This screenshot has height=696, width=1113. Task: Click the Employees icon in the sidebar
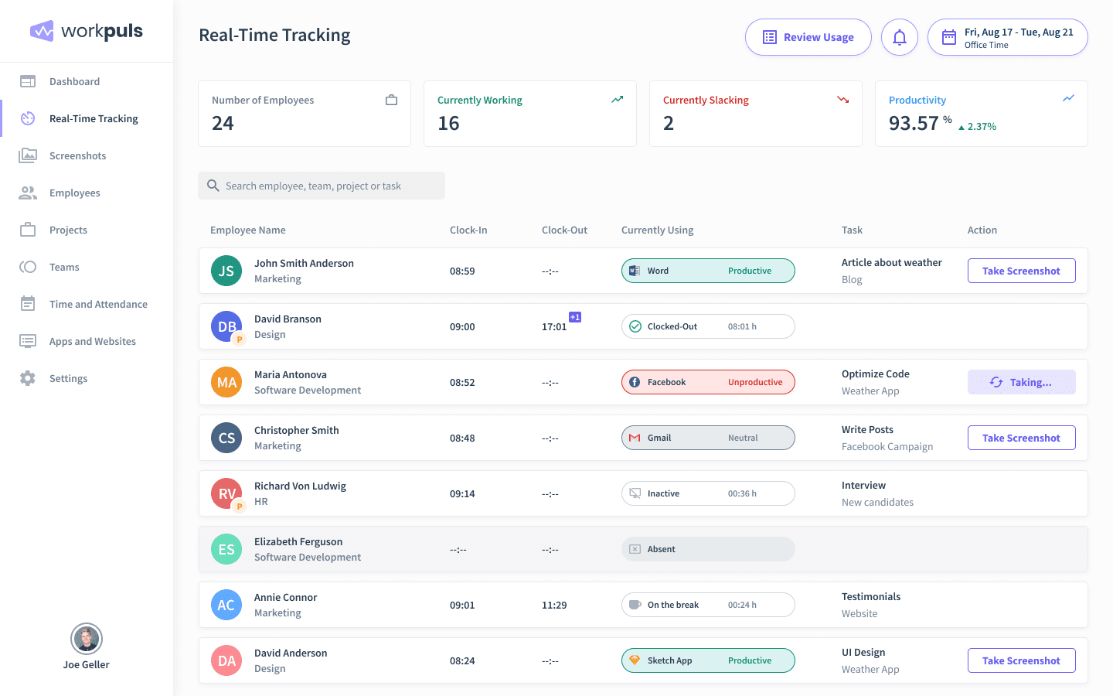pos(26,193)
